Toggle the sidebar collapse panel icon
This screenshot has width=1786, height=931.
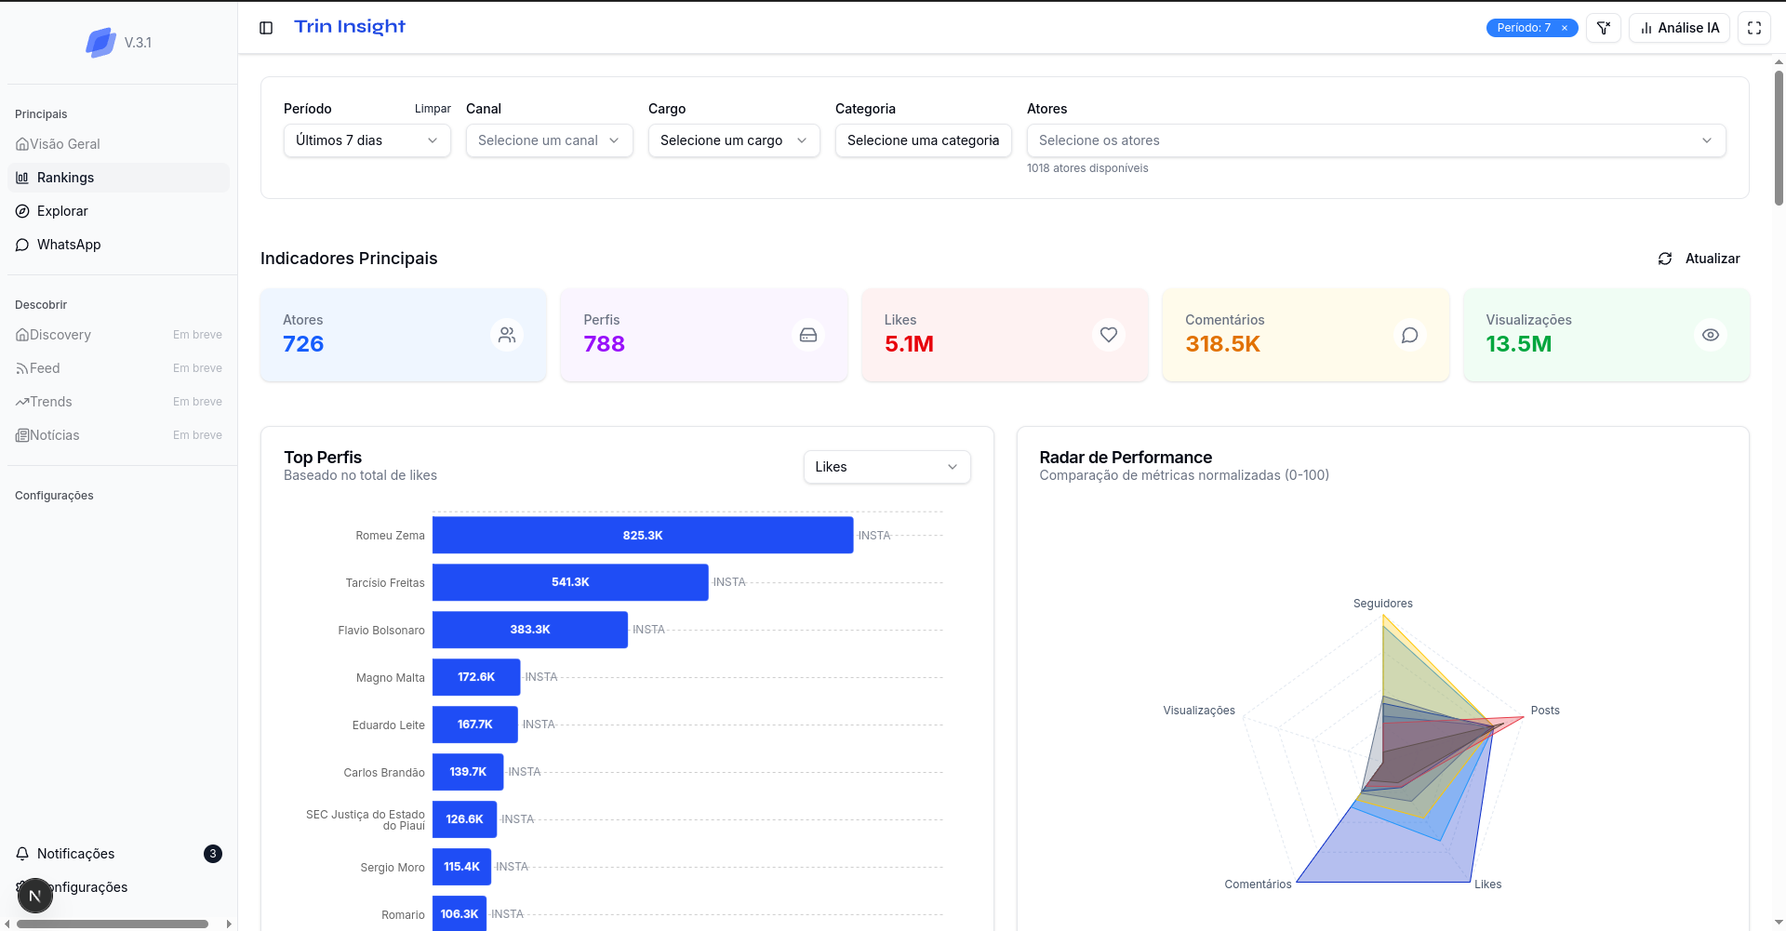(267, 28)
